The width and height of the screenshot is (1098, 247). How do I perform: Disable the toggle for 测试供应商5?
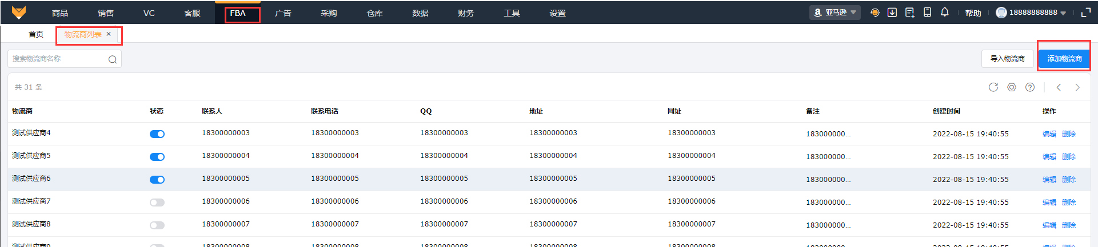(x=157, y=157)
